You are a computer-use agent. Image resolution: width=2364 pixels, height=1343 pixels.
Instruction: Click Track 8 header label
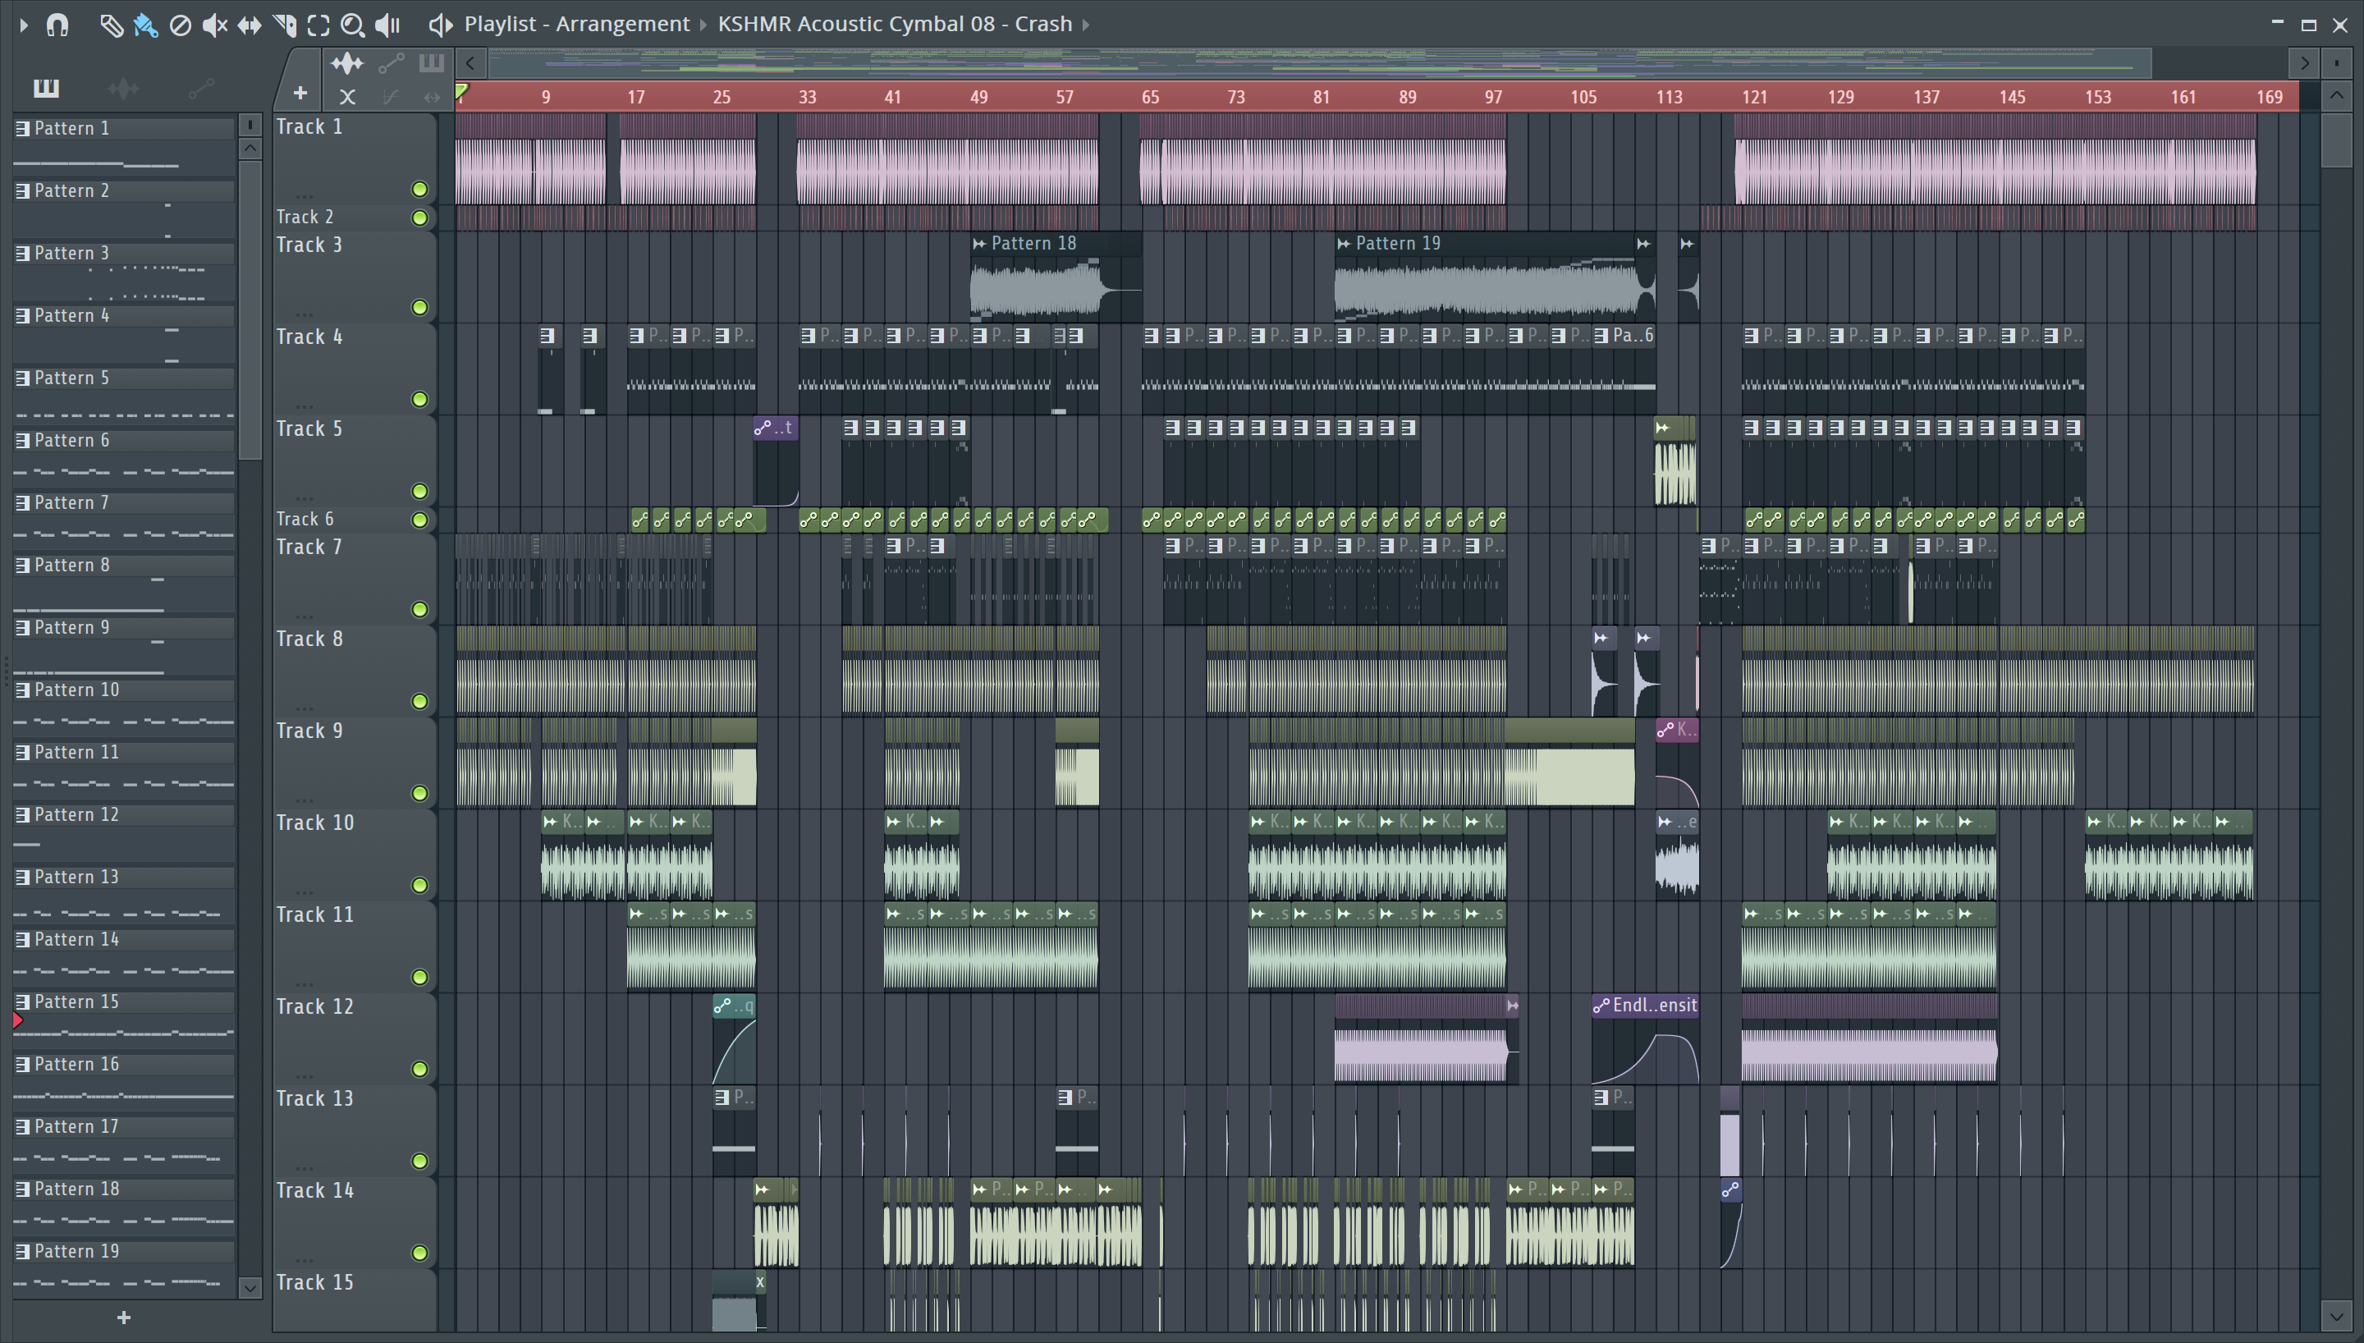[x=309, y=639]
